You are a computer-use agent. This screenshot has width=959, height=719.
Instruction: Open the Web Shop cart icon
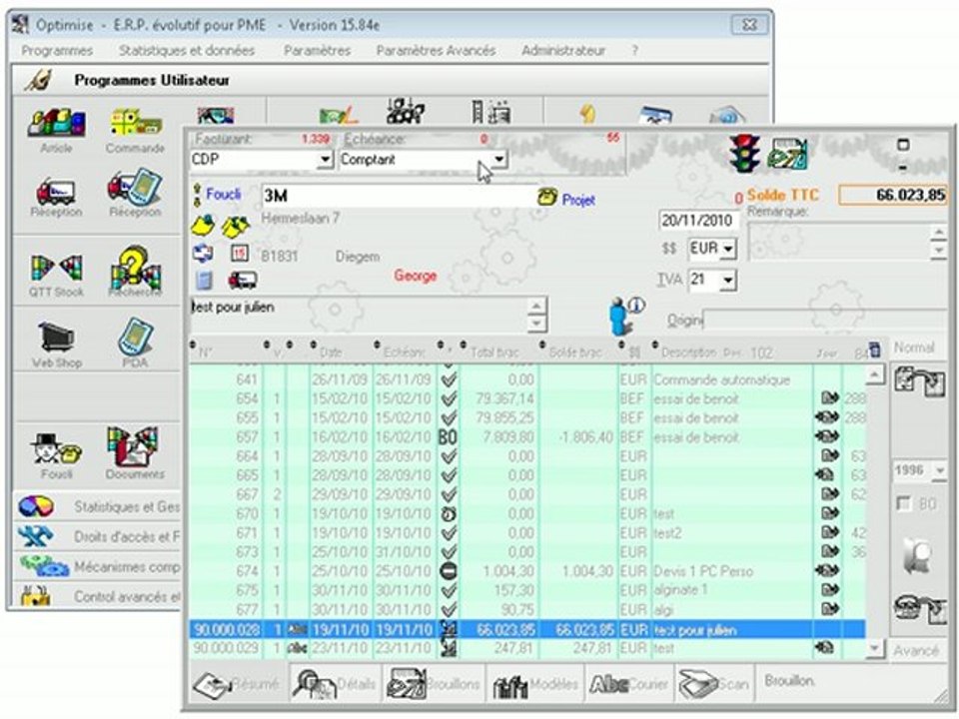point(56,338)
